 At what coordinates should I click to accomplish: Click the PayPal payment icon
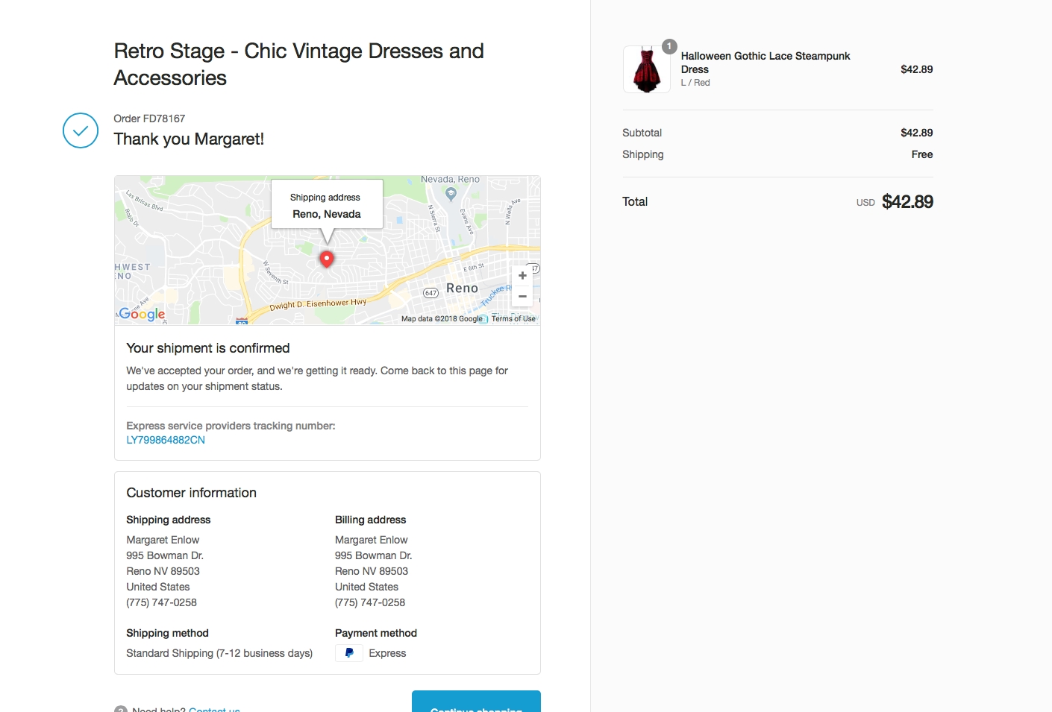click(x=348, y=653)
